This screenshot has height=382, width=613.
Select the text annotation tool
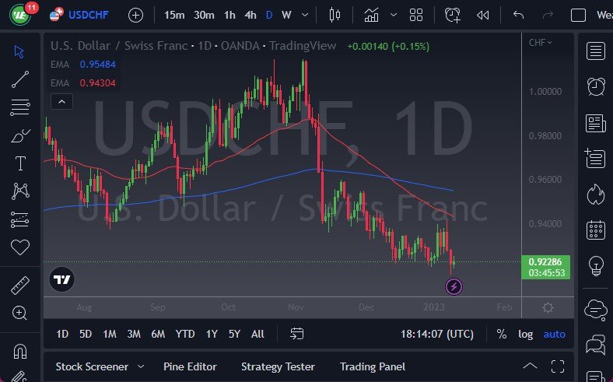click(20, 163)
